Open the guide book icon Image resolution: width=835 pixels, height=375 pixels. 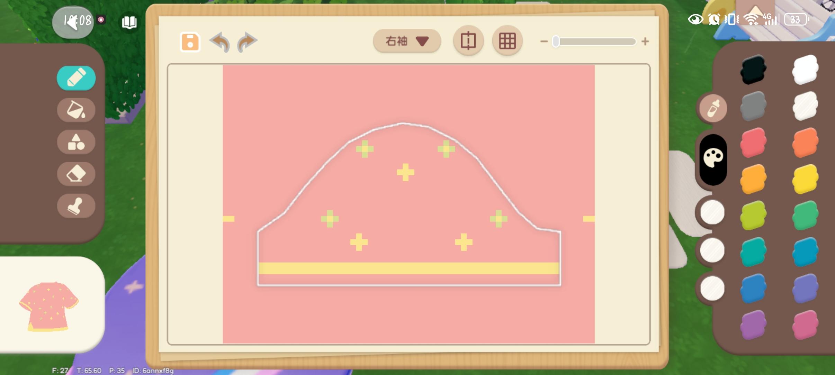pos(129,22)
